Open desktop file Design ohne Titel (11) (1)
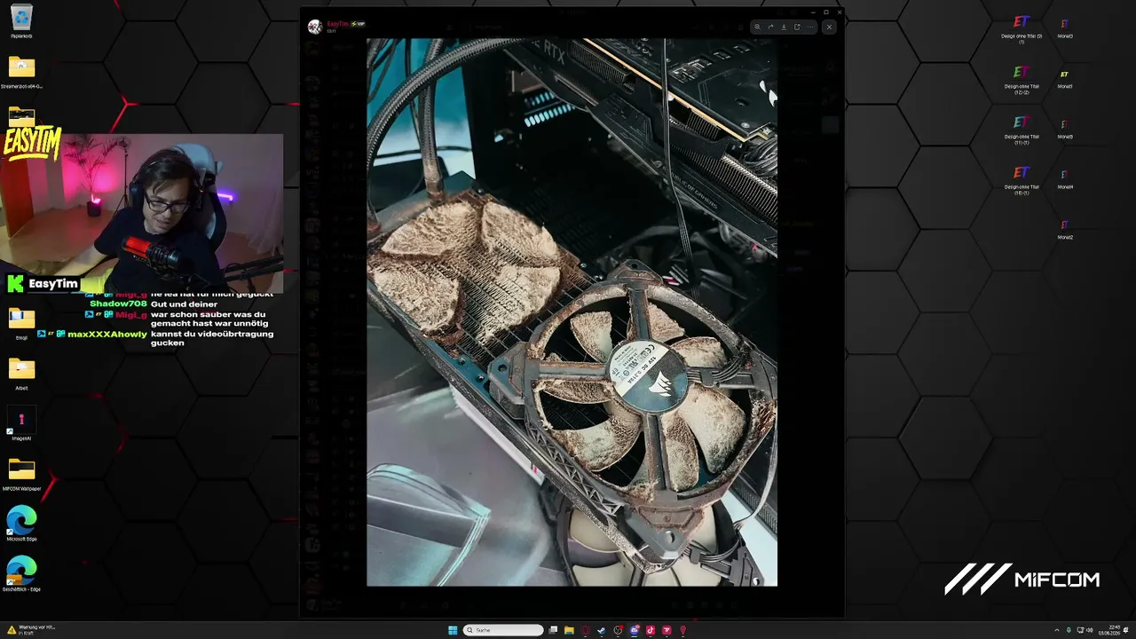 [x=1022, y=129]
